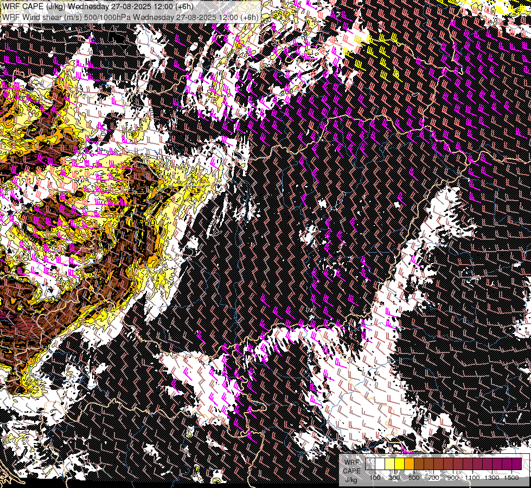The height and width of the screenshot is (488, 531).
Task: Click the 900 legend tick label
Action: (453, 478)
